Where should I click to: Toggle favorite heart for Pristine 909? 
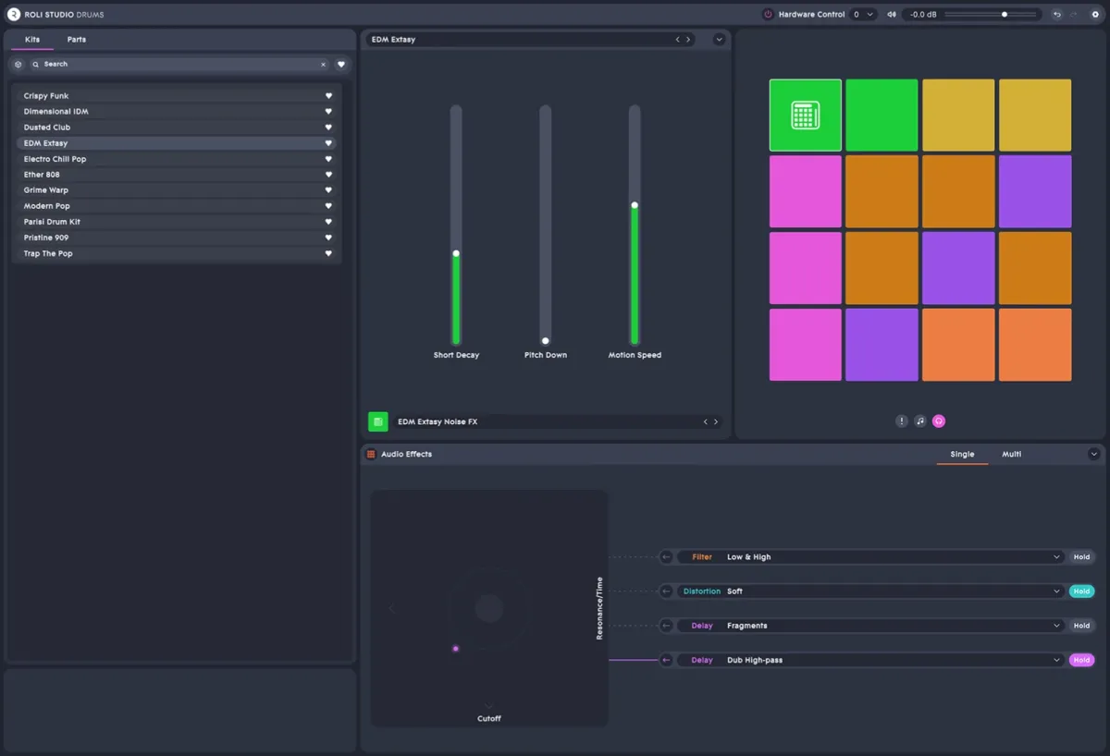[x=328, y=238]
